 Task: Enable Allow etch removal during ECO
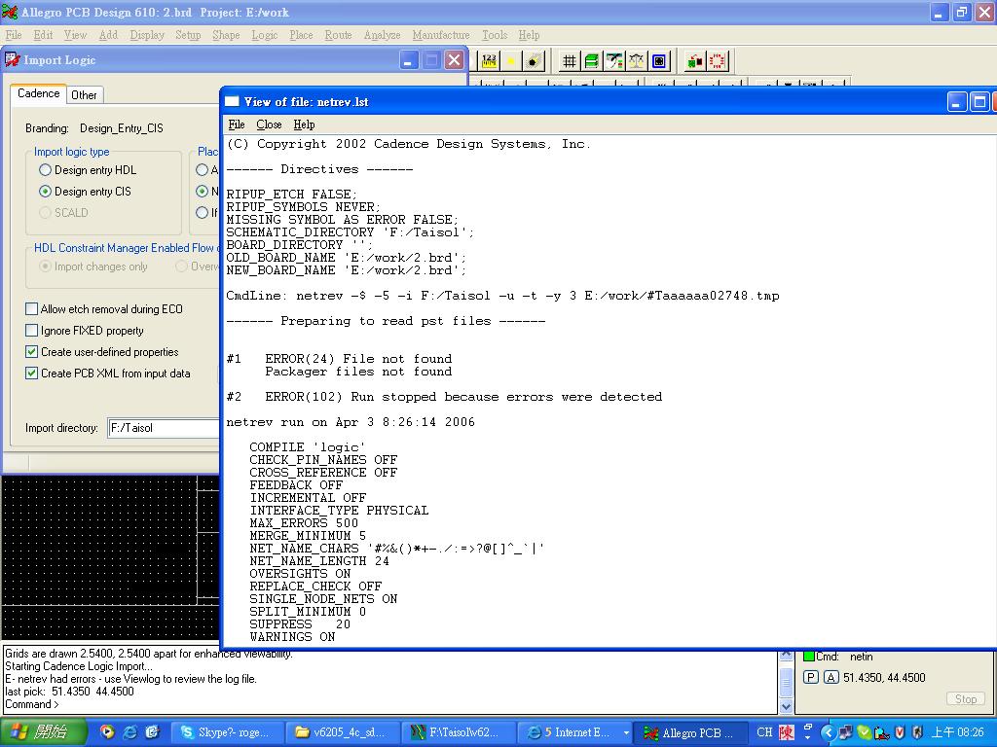32,309
